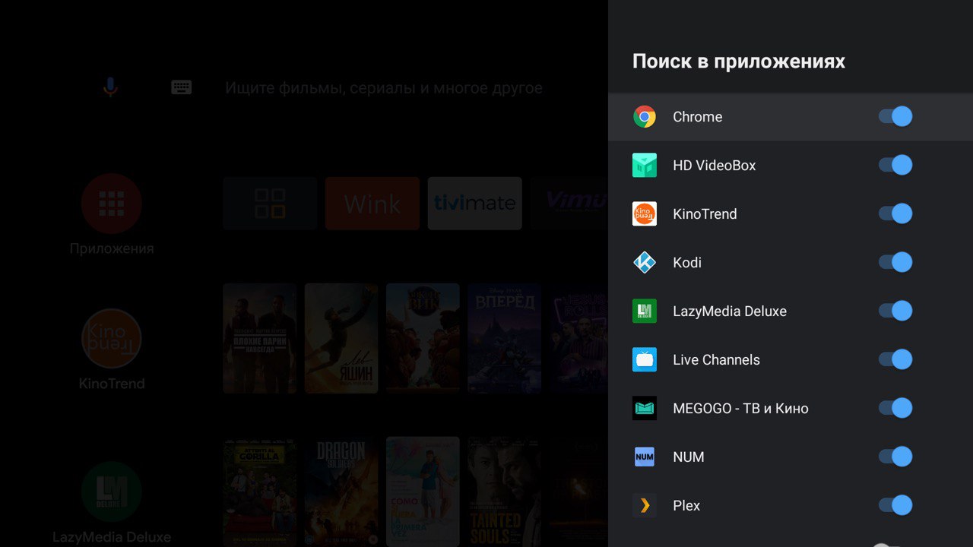Open the LazyMedia Deluxe channel circle icon
This screenshot has width=973, height=547.
pyautogui.click(x=112, y=492)
